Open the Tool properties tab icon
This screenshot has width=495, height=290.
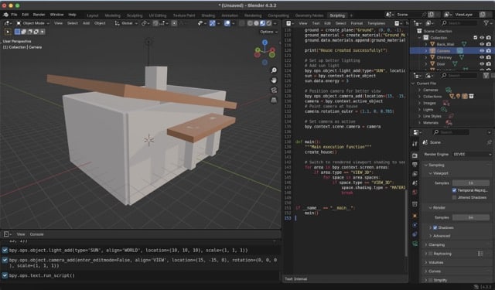[415, 144]
